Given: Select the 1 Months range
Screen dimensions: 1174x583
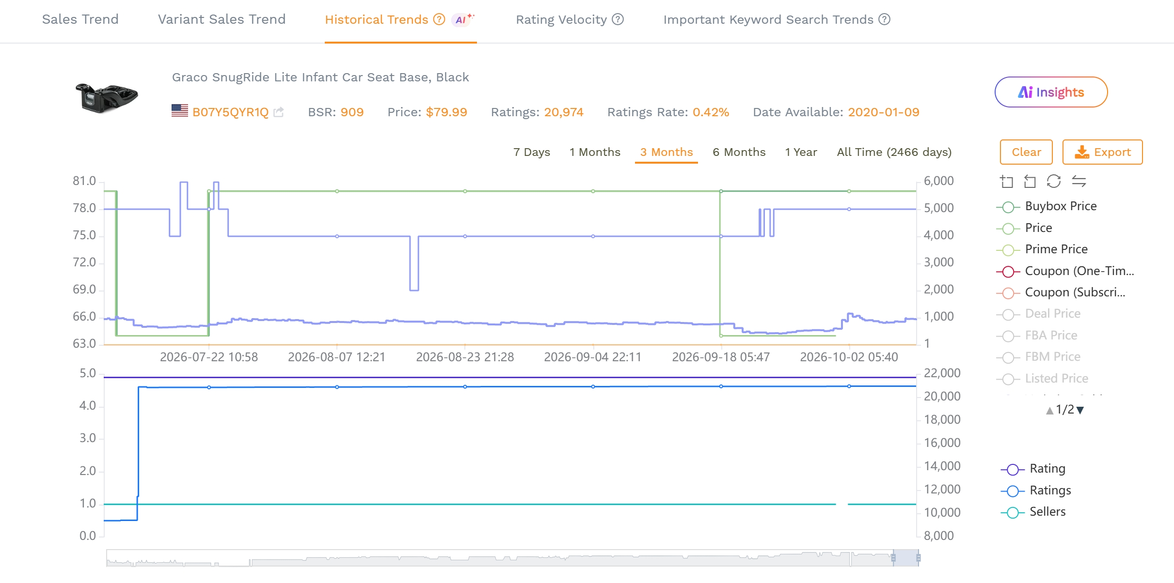Looking at the screenshot, I should (595, 152).
